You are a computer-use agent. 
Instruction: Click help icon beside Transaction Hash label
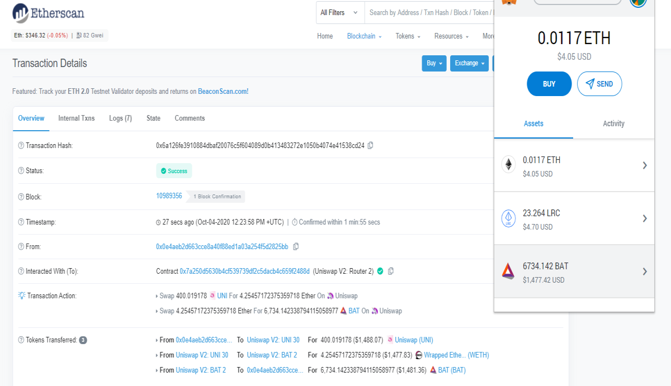[x=21, y=146]
